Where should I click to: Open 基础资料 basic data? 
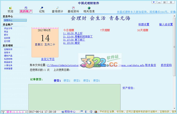point(73,10)
